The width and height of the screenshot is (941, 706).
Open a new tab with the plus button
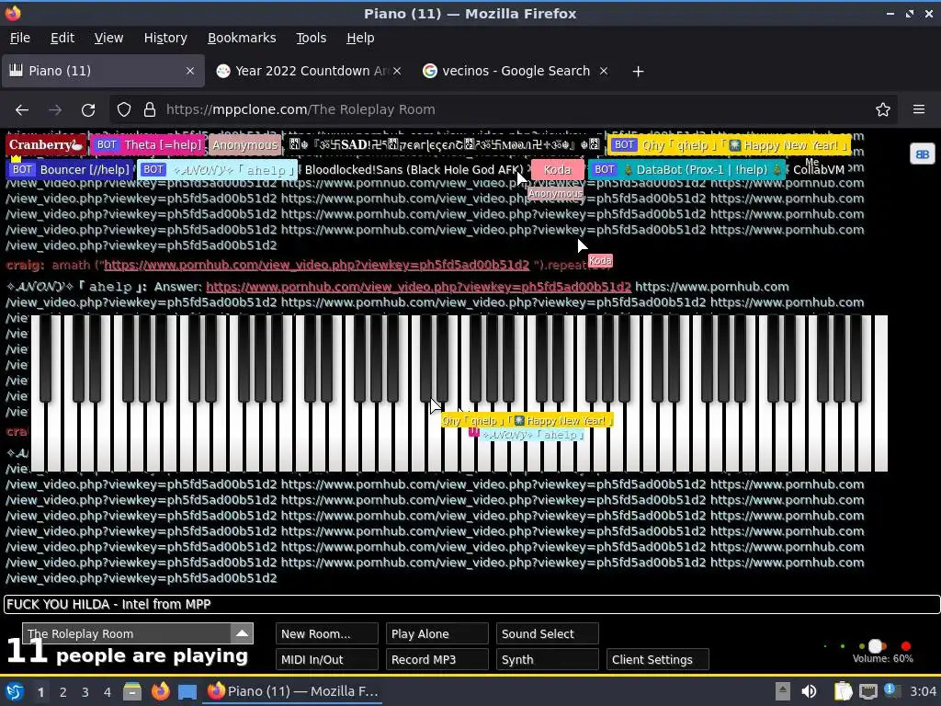[638, 72]
